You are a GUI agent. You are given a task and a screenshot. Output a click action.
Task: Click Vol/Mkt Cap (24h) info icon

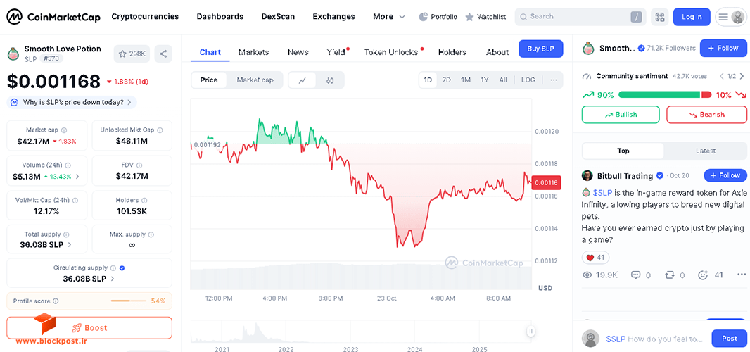pyautogui.click(x=75, y=200)
